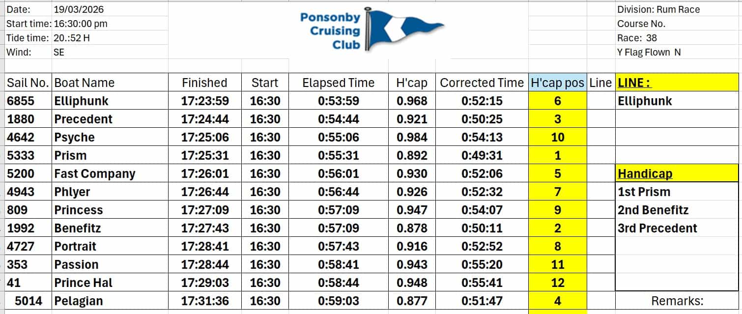Select the yellow cell showing handicap position 12

coord(557,283)
